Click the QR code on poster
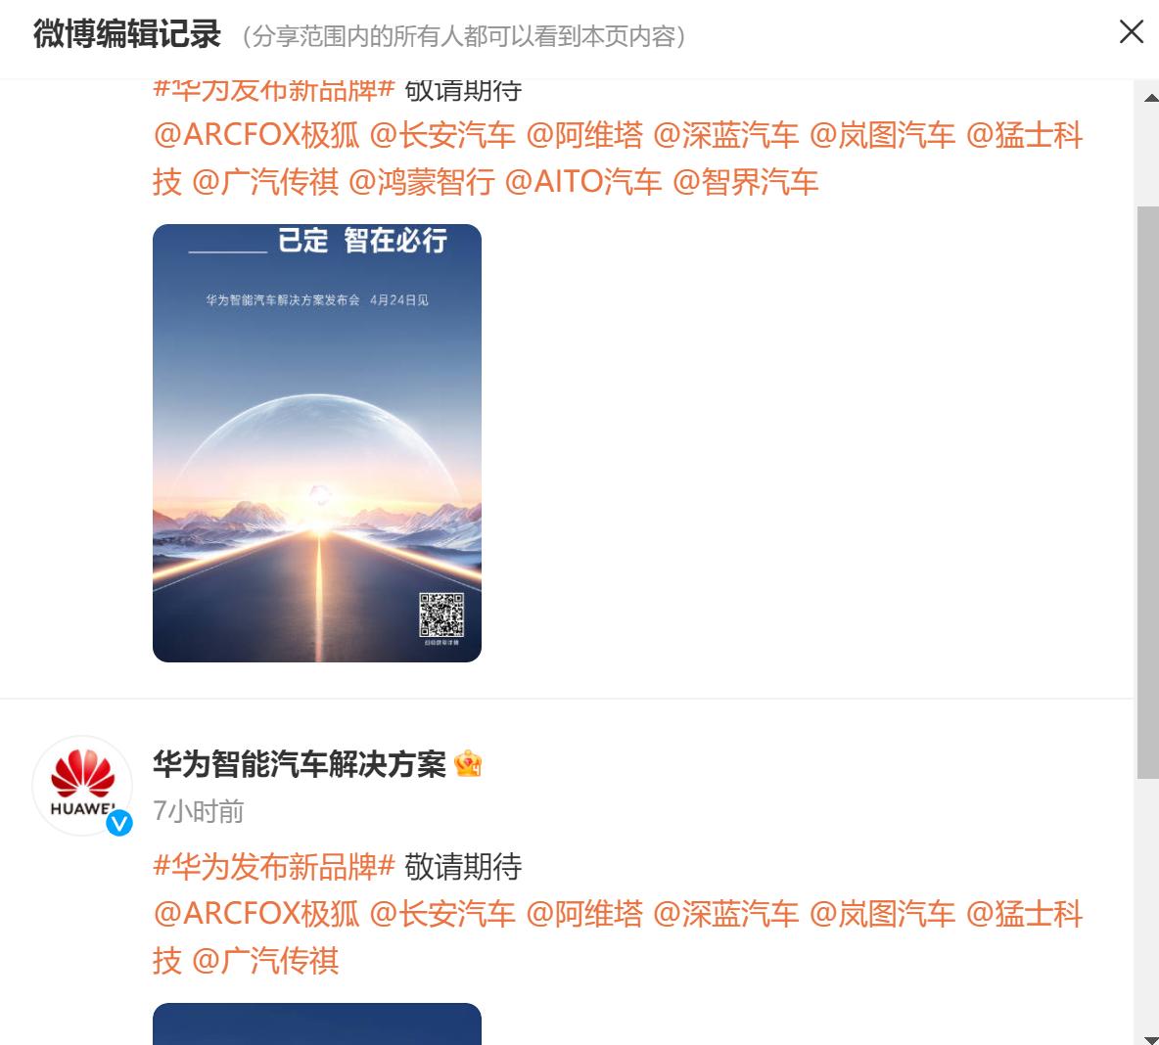This screenshot has width=1159, height=1045. 441,614
